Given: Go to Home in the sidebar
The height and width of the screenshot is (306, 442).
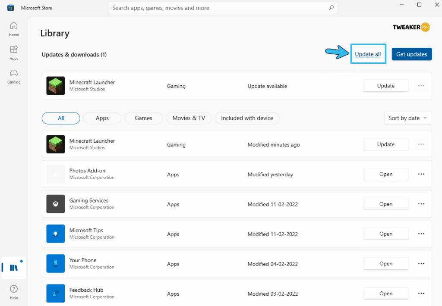Looking at the screenshot, I should tap(14, 29).
